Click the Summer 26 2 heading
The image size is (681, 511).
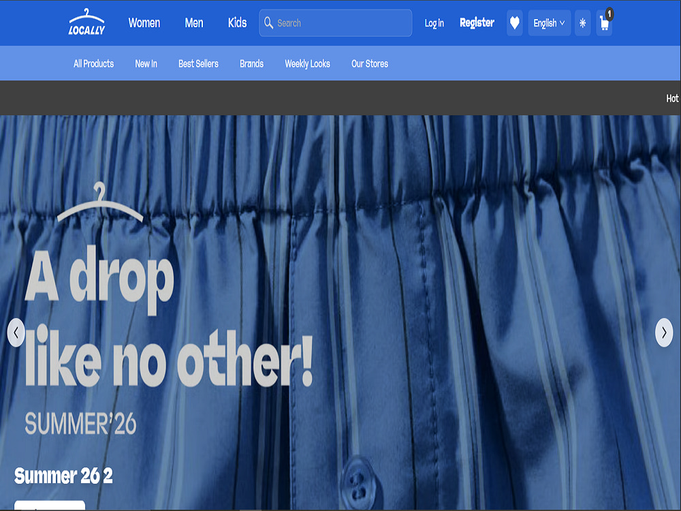(x=63, y=476)
